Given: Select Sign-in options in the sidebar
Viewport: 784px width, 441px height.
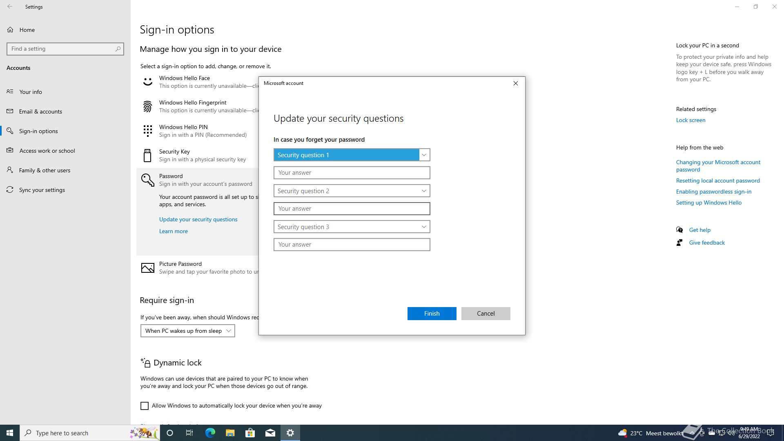Looking at the screenshot, I should [x=65, y=131].
